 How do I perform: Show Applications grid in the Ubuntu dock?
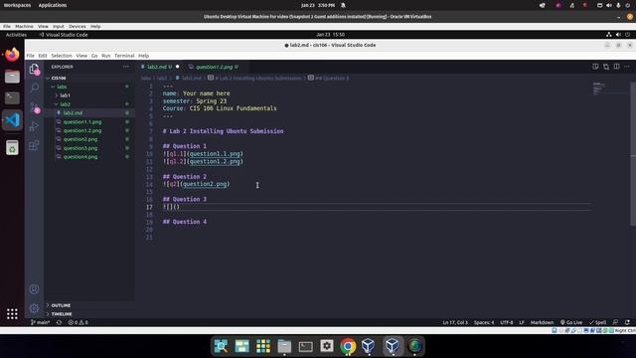tap(12, 314)
